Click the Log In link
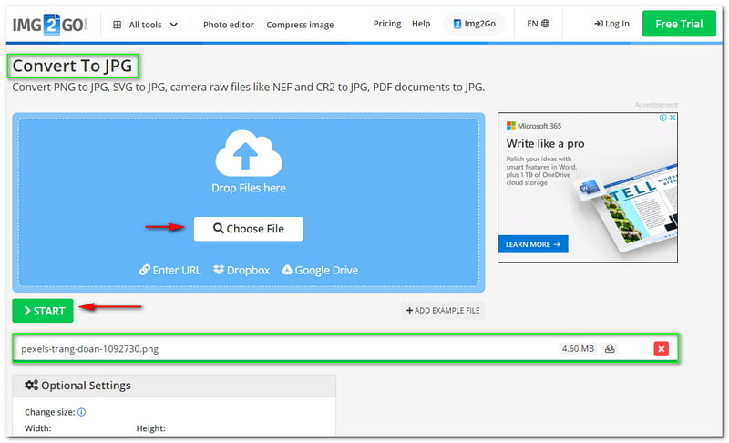The image size is (729, 443). click(611, 24)
